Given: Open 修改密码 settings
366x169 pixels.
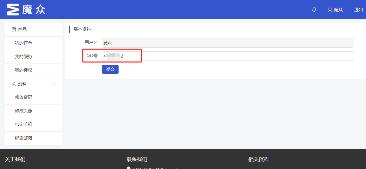Looking at the screenshot, I should 24,98.
